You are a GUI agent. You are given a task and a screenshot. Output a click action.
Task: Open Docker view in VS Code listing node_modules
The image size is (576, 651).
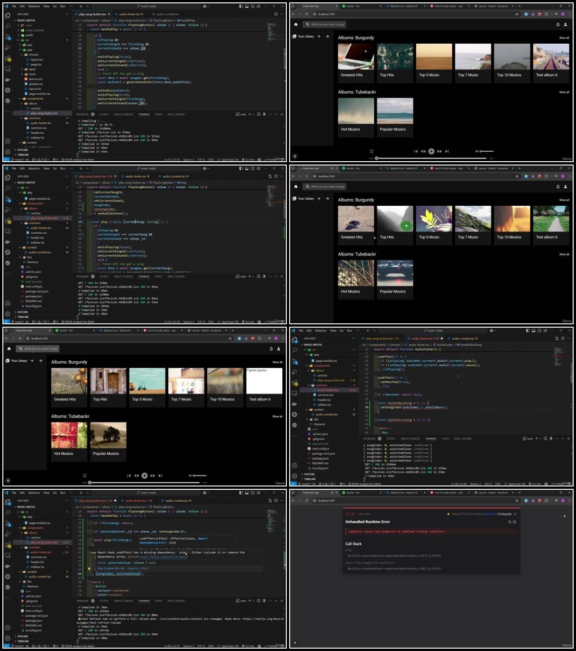coord(8,80)
